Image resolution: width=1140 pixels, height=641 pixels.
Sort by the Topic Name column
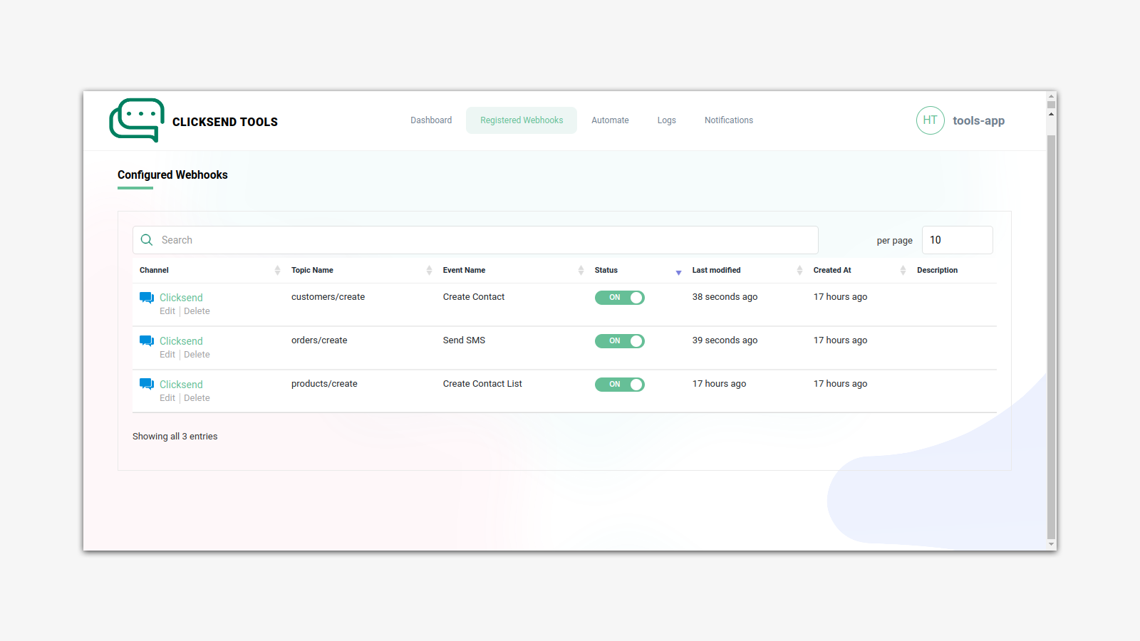tap(312, 270)
